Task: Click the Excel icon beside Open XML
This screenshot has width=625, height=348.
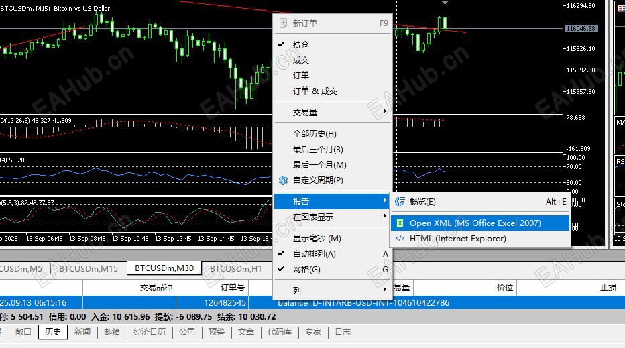Action: click(x=400, y=223)
